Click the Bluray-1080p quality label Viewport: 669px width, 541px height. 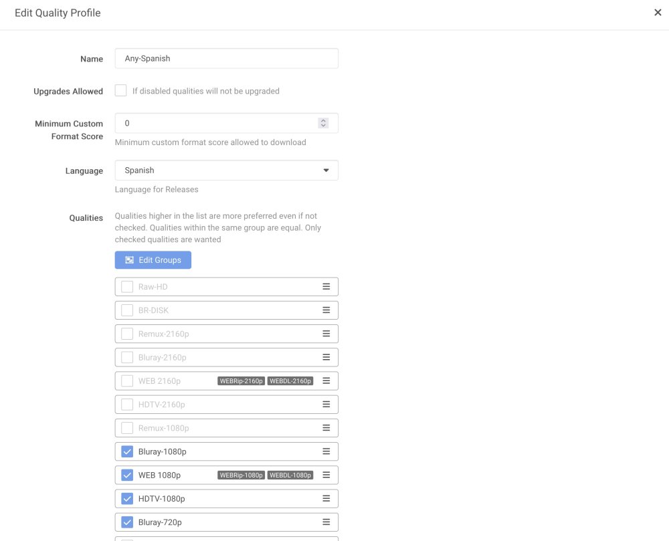162,451
